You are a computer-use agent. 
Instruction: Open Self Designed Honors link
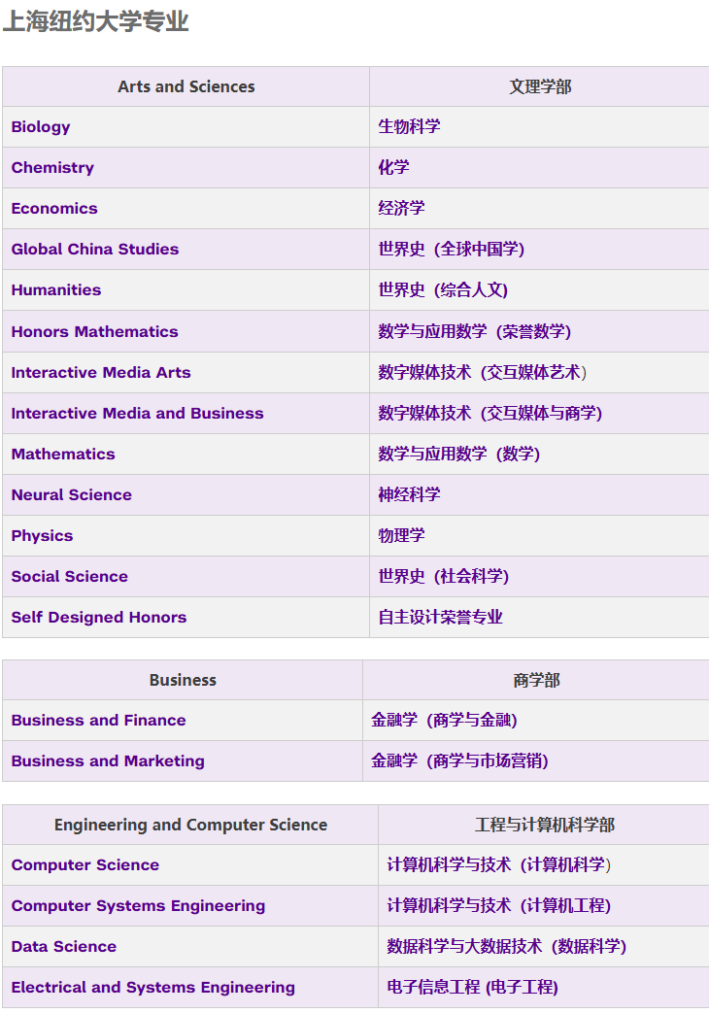tap(99, 617)
